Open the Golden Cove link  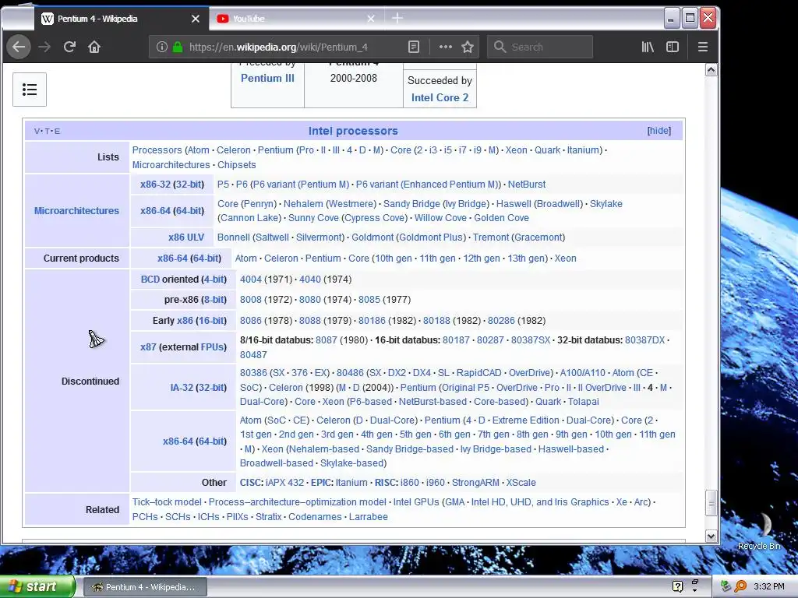[501, 218]
